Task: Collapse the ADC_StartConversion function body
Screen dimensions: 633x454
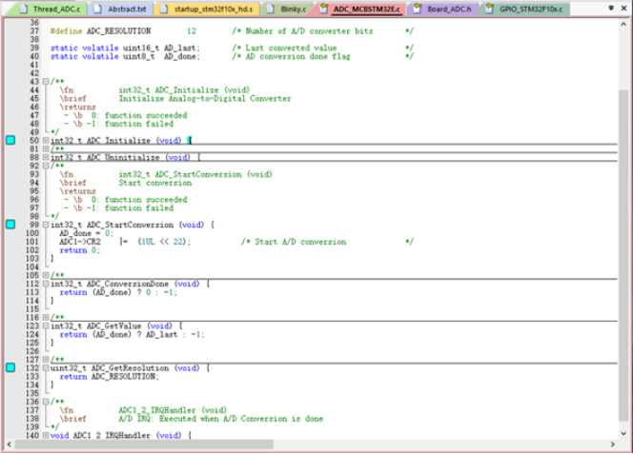Action: coord(46,225)
